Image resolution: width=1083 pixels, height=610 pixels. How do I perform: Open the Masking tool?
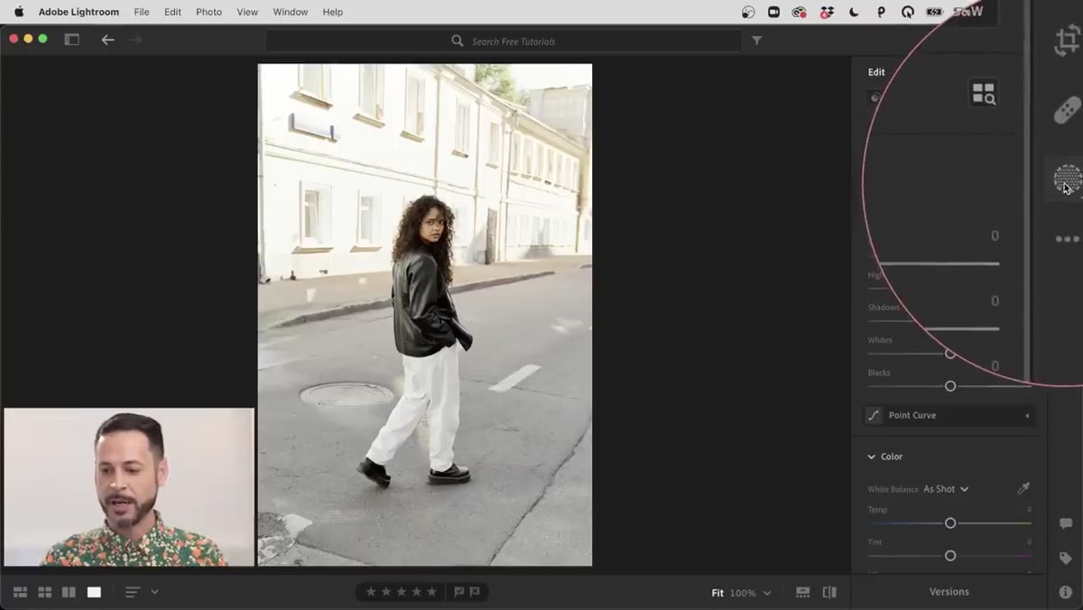click(1068, 179)
